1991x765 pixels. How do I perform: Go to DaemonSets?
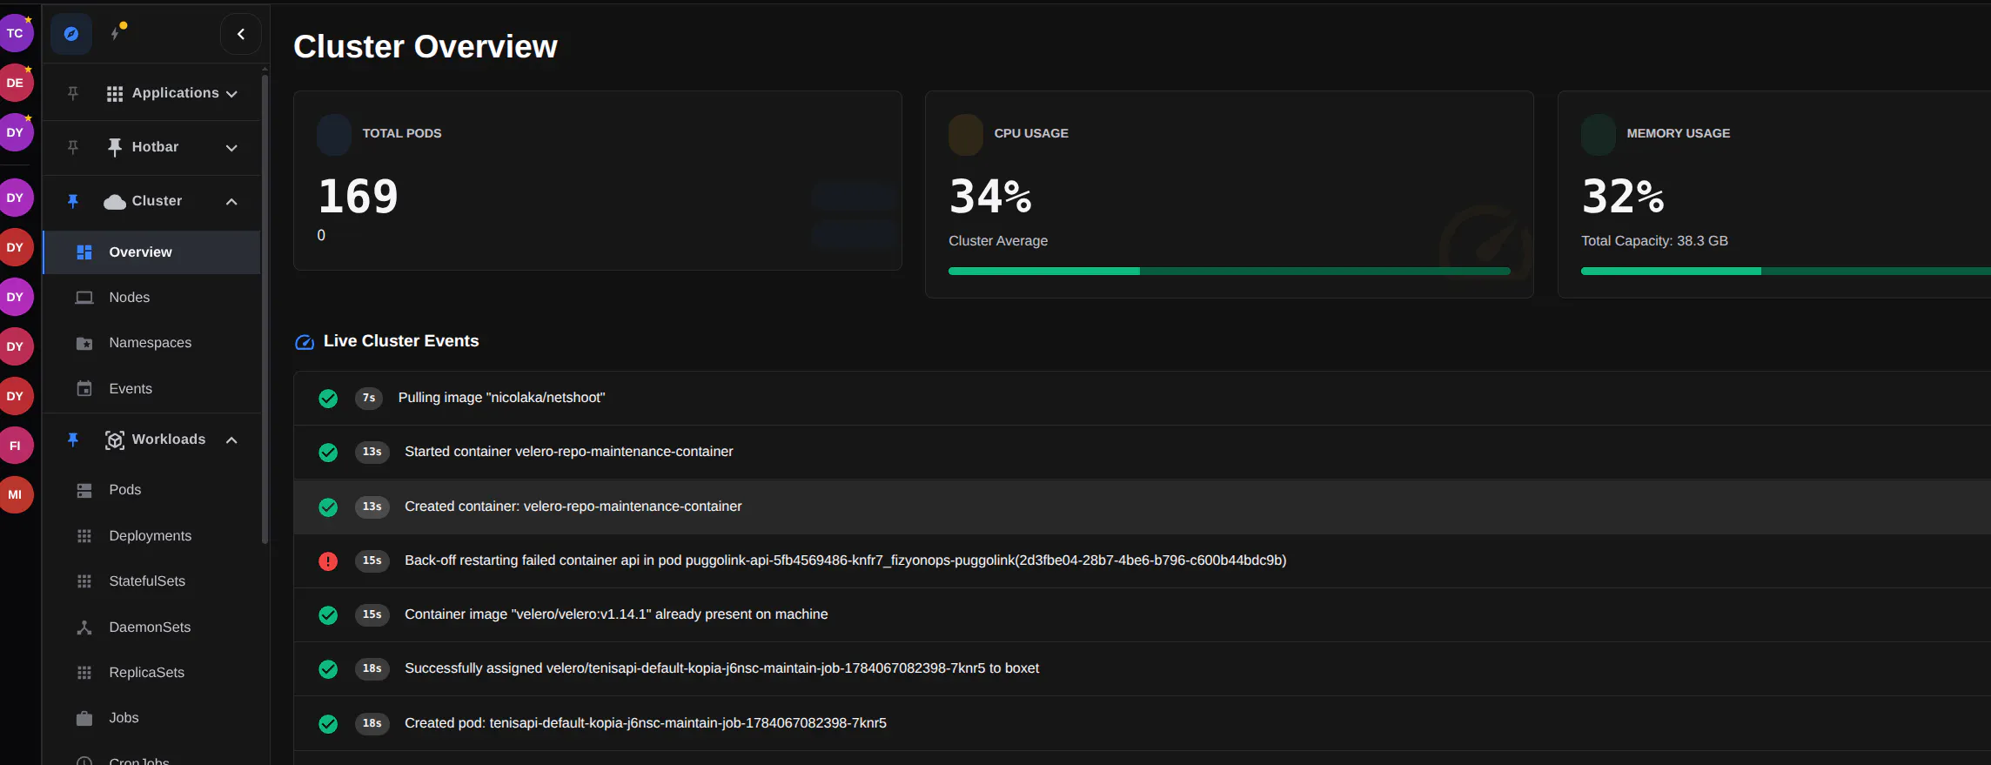(x=151, y=627)
